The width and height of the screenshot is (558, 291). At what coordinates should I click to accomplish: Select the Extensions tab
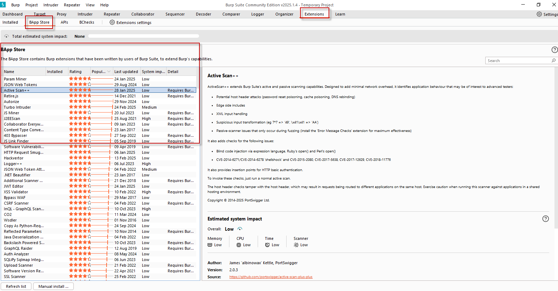(314, 14)
